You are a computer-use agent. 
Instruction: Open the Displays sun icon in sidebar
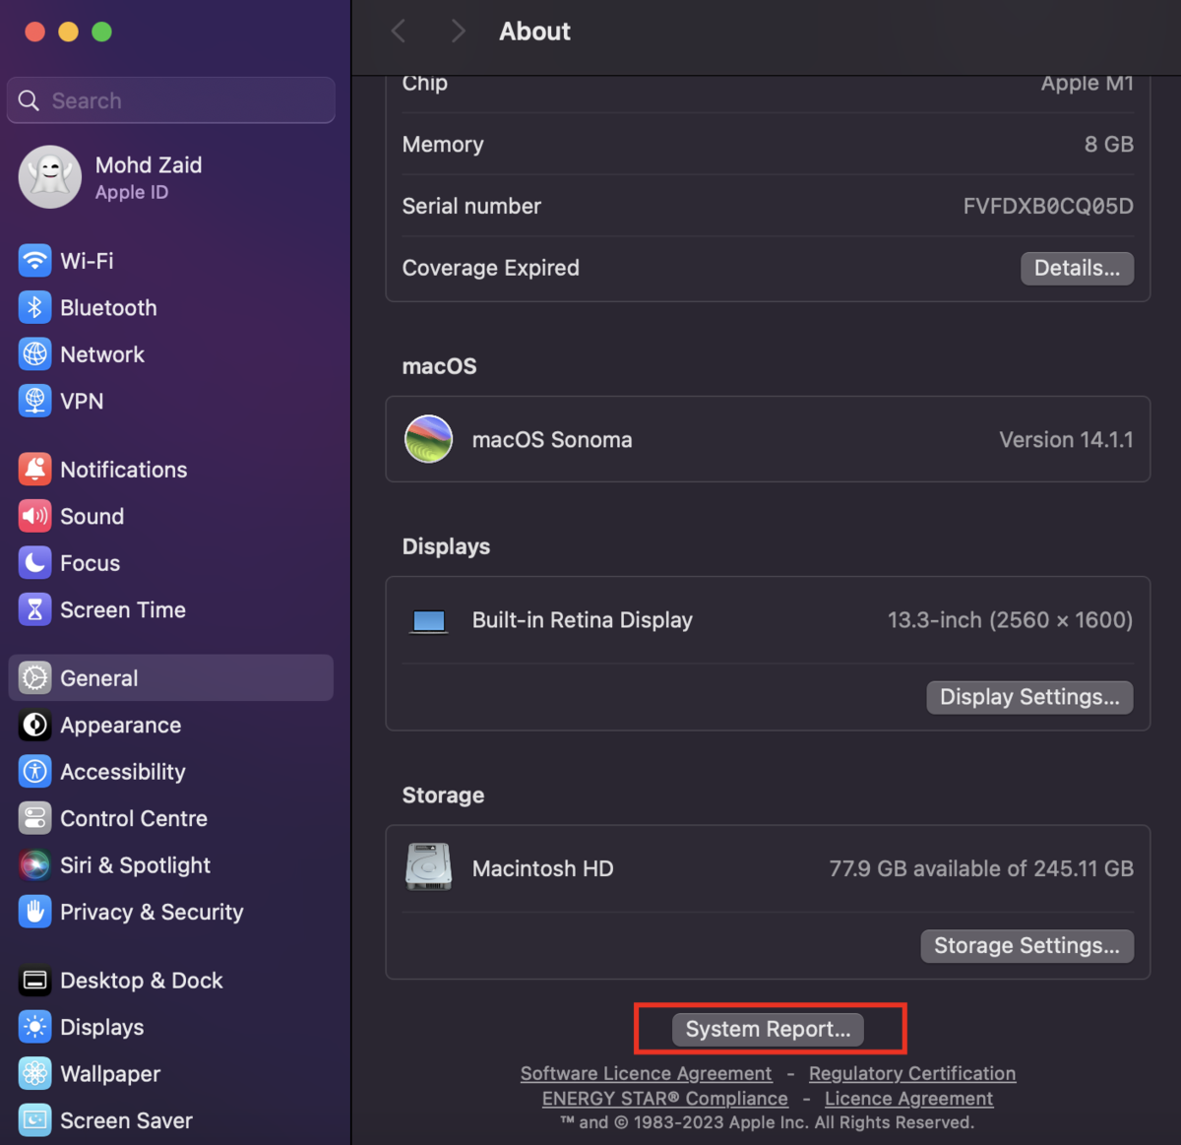34,1027
